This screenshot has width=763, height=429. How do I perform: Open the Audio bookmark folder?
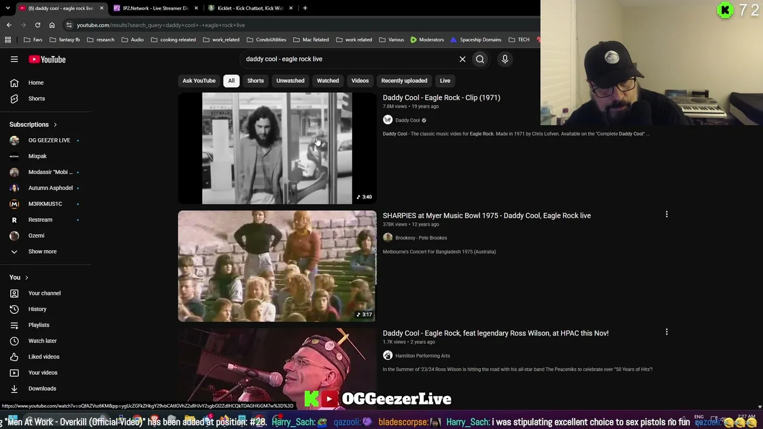132,40
